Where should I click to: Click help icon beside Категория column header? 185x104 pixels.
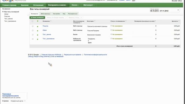(x=95, y=21)
